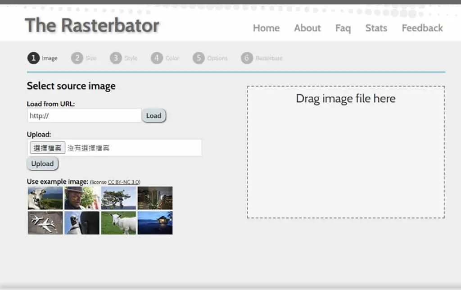Choose the cow example image
The width and height of the screenshot is (461, 290).
(45, 198)
